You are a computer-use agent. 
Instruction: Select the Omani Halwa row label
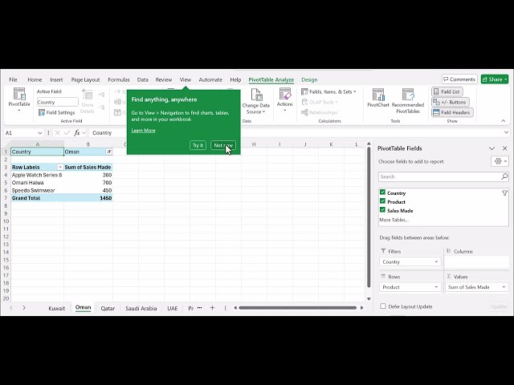(38, 183)
